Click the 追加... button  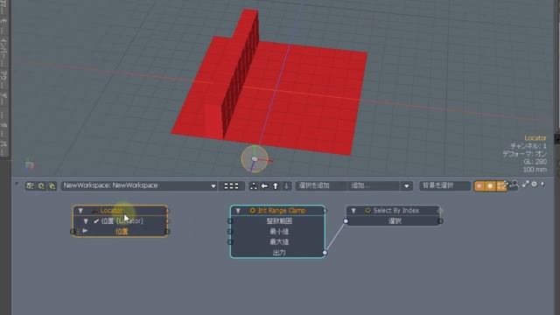(374, 185)
